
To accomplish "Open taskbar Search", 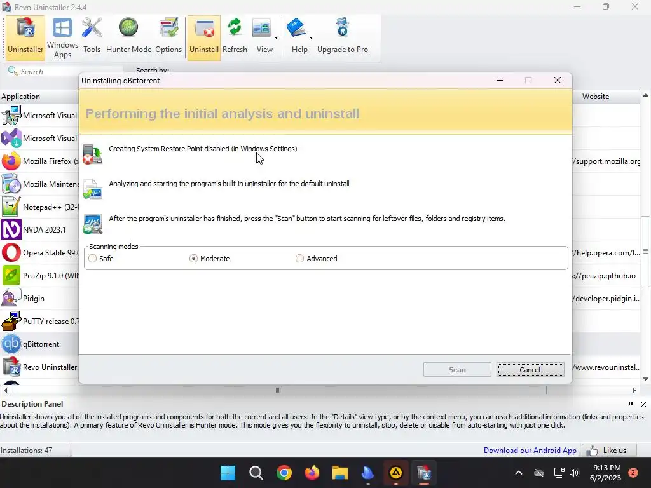I will click(256, 473).
